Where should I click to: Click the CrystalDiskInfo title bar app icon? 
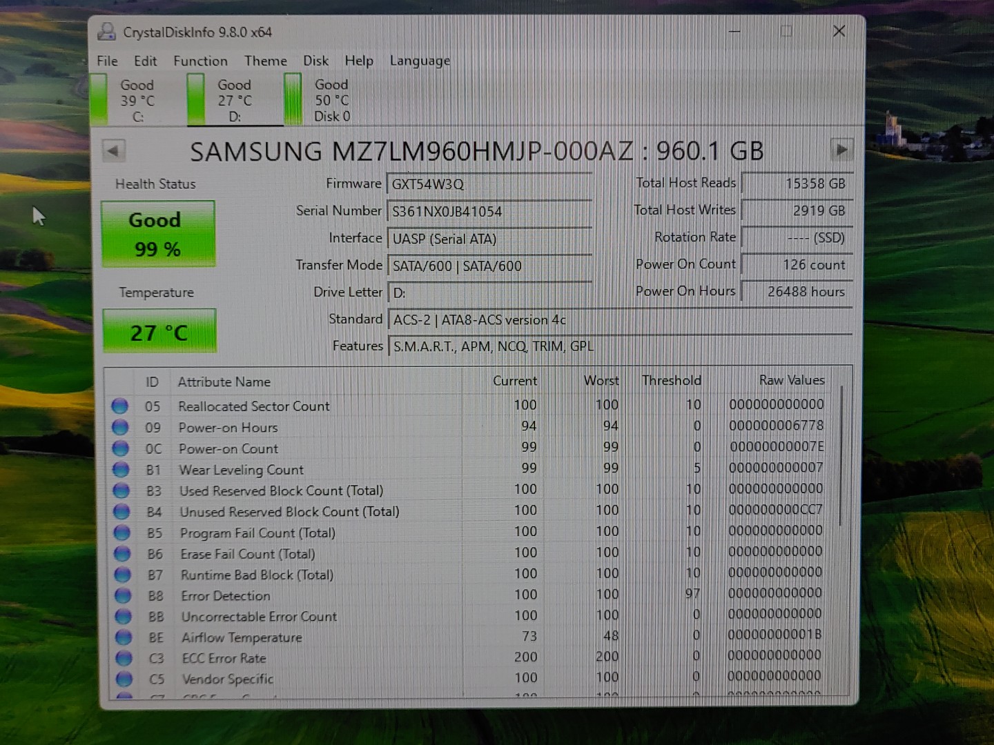tap(106, 32)
